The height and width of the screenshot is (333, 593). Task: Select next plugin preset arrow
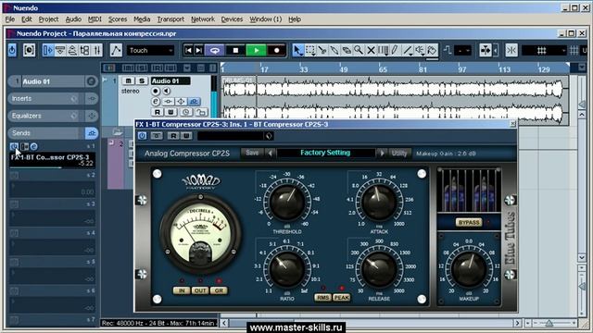click(x=382, y=153)
